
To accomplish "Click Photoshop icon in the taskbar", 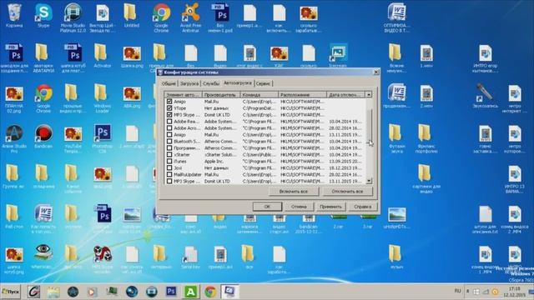I will coord(171,292).
